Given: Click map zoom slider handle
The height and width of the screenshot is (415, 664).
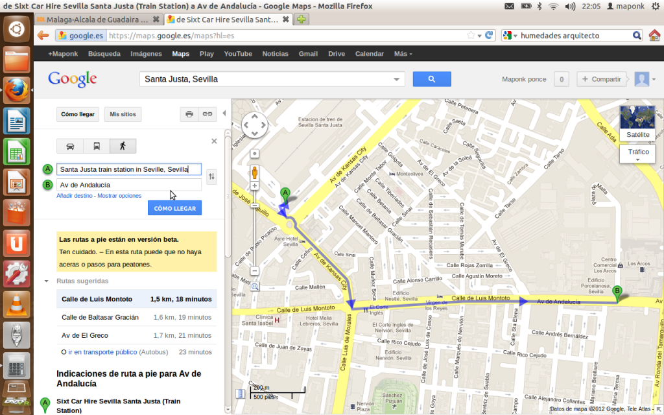Looking at the screenshot, I should (254, 206).
